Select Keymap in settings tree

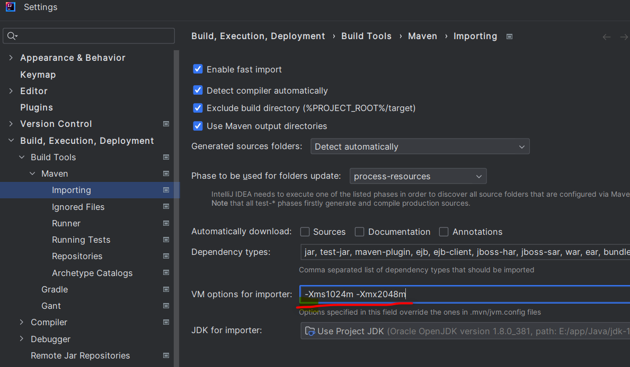pos(38,75)
